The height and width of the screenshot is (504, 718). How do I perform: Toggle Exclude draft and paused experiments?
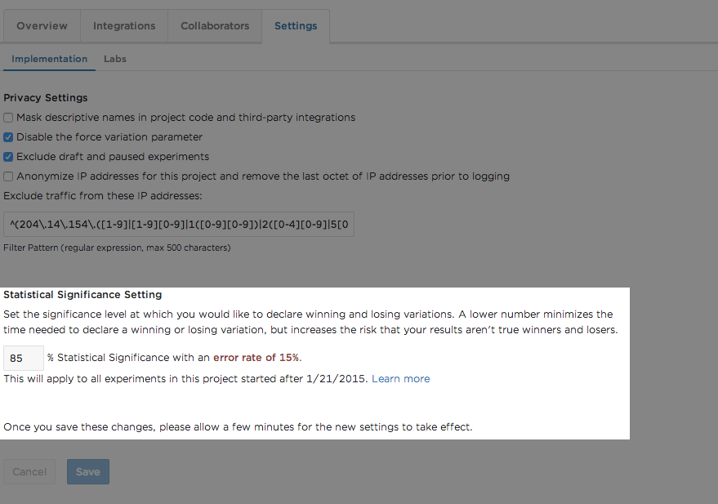tap(8, 157)
